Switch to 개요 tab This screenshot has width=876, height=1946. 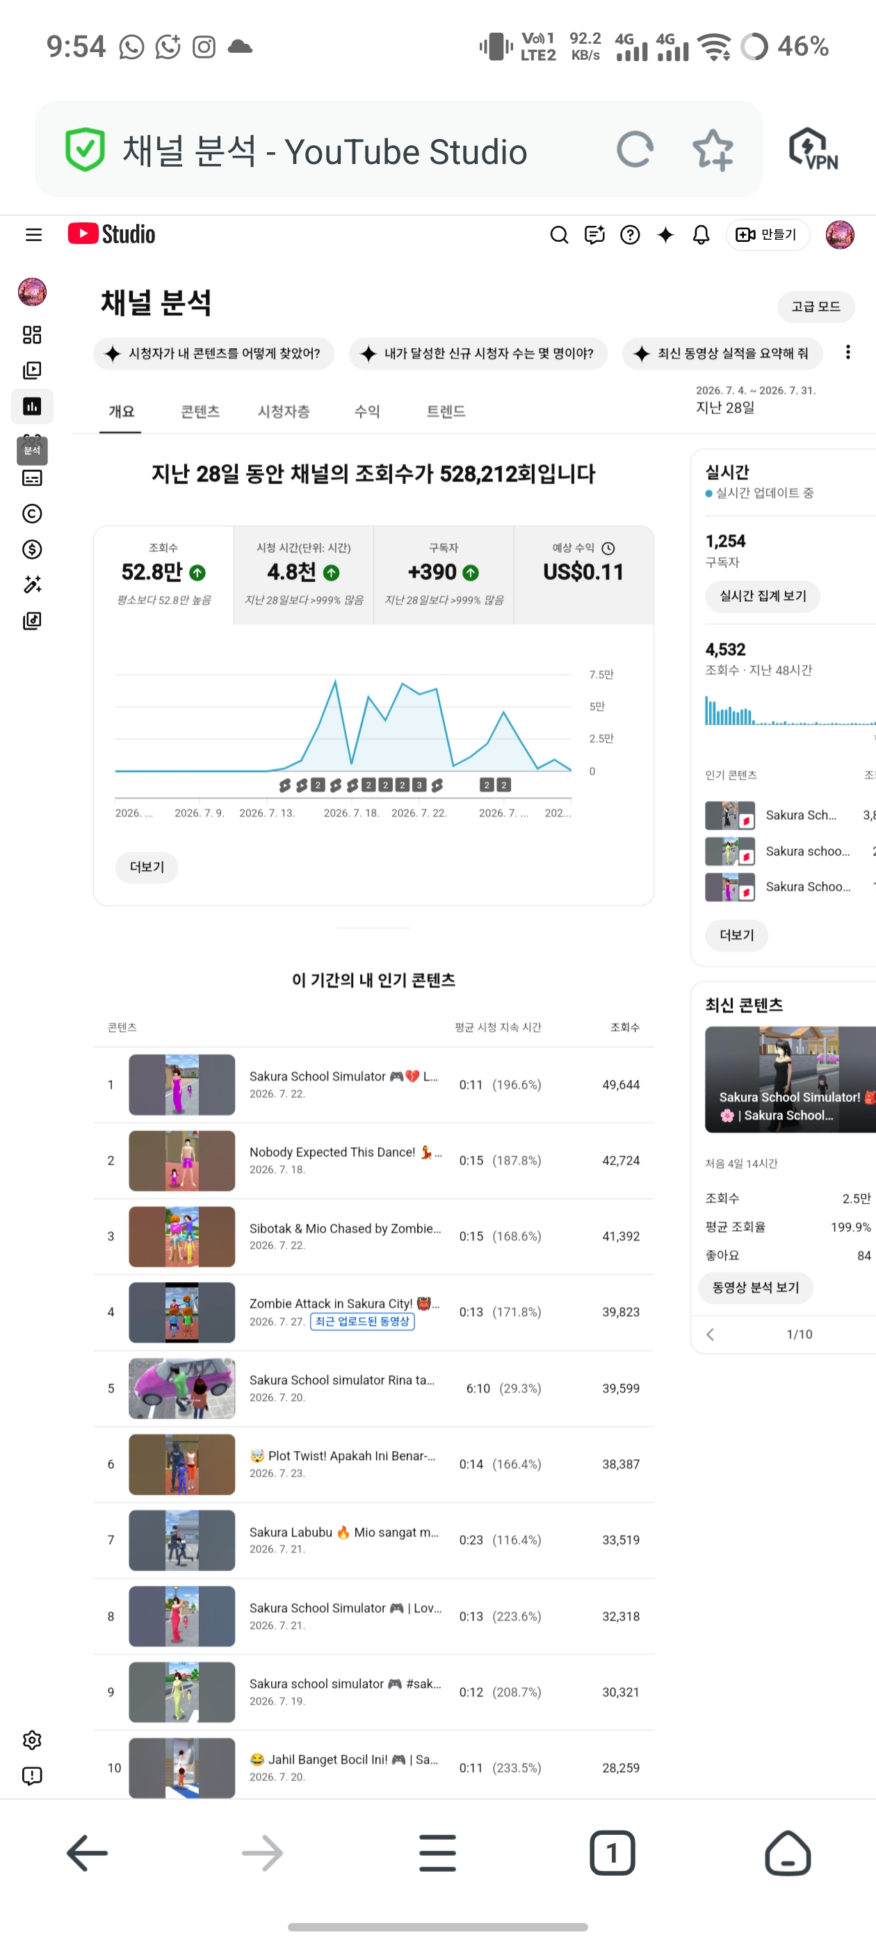pos(121,411)
